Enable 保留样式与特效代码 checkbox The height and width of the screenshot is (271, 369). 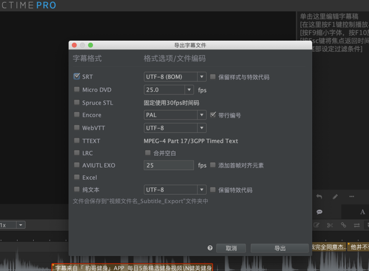[213, 77]
